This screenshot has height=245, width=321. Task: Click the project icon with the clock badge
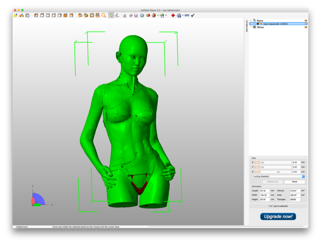27,16
